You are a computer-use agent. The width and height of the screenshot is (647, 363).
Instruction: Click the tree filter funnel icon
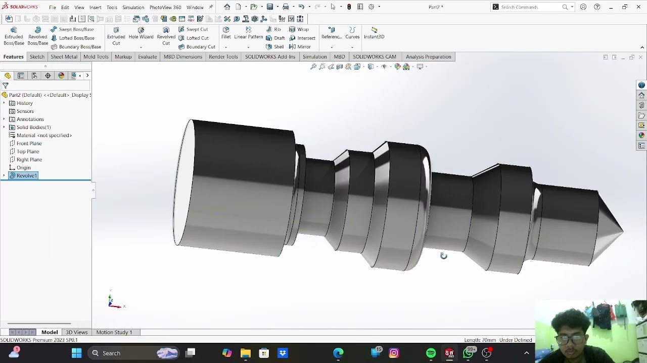[x=6, y=86]
